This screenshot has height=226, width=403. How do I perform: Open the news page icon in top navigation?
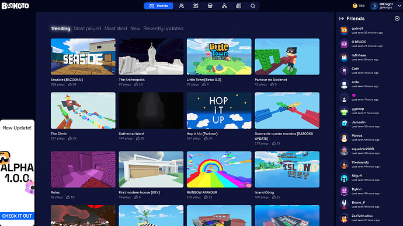point(238,6)
